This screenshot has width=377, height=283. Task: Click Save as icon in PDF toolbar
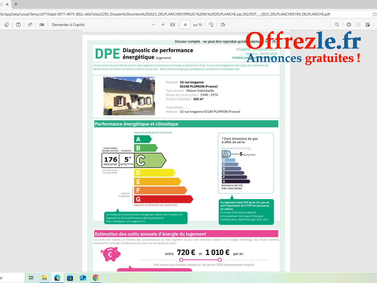pyautogui.click(x=368, y=25)
